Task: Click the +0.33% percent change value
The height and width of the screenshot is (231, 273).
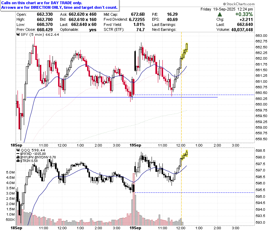Action: coord(244,14)
